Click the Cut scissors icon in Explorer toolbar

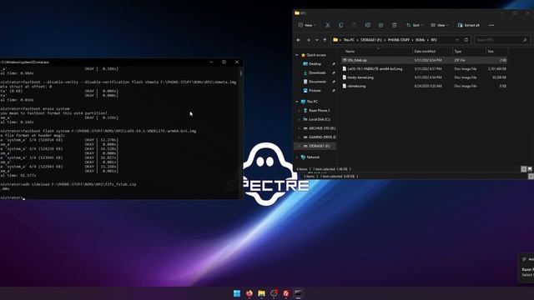tap(328, 25)
